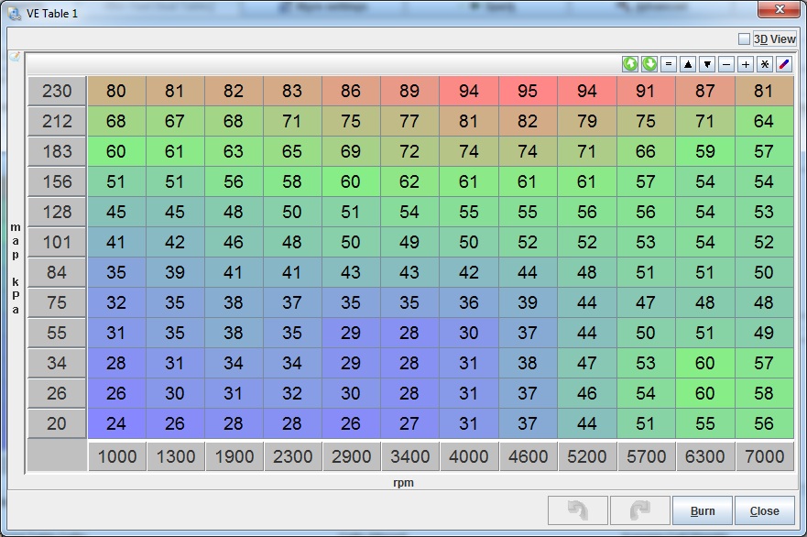Select cell 37 at 75 kPa, 2300 rpm
The height and width of the screenshot is (537, 807).
click(292, 302)
